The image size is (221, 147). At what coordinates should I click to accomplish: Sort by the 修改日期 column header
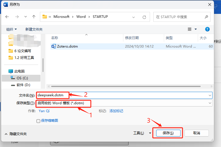point(132,38)
